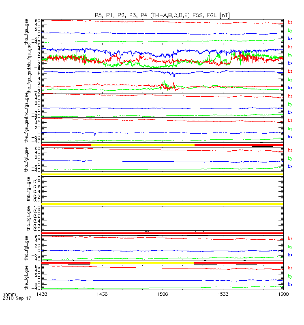The image size is (304, 325).
Task: Pick the 'bx' legend of the thd_fgl_gse panel
Action: (x=290, y=255)
